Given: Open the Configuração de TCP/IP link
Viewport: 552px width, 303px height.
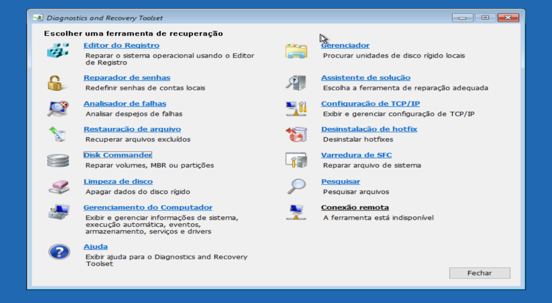Looking at the screenshot, I should pyautogui.click(x=370, y=103).
